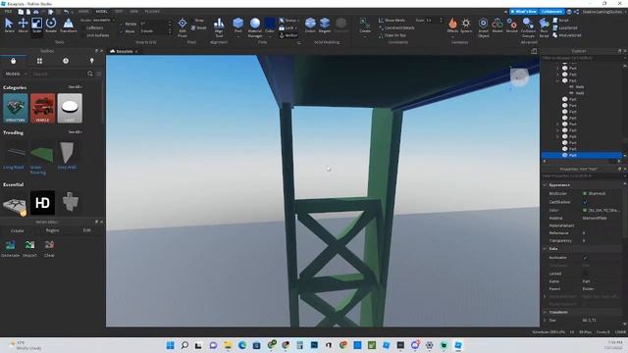
Task: Click the What's New button
Action: pos(523,12)
